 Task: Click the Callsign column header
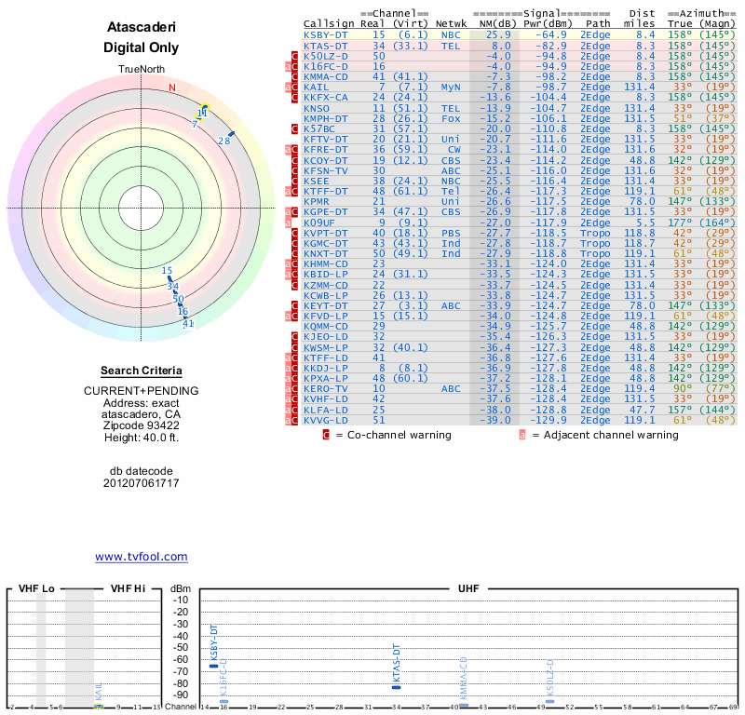(x=329, y=23)
